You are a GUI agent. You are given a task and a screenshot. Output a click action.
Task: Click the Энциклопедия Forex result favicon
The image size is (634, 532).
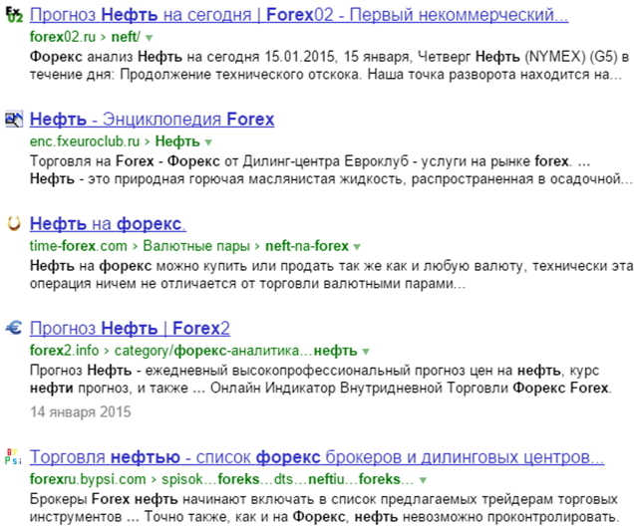tap(14, 119)
